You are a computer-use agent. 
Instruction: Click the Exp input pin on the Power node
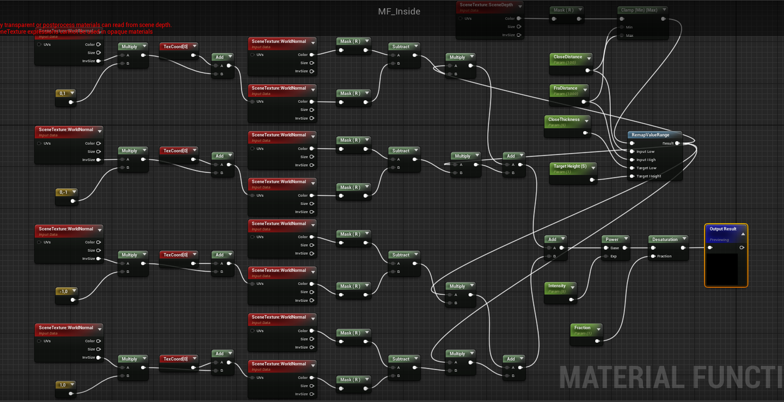click(x=605, y=256)
